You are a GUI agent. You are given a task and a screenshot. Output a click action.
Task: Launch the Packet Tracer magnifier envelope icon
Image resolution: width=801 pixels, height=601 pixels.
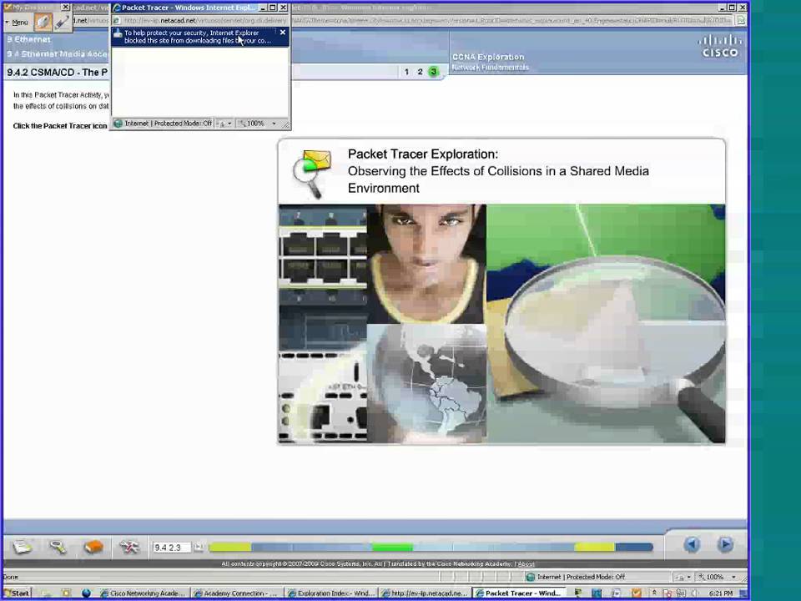tap(312, 174)
